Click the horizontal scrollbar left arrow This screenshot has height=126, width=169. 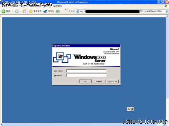1,124
